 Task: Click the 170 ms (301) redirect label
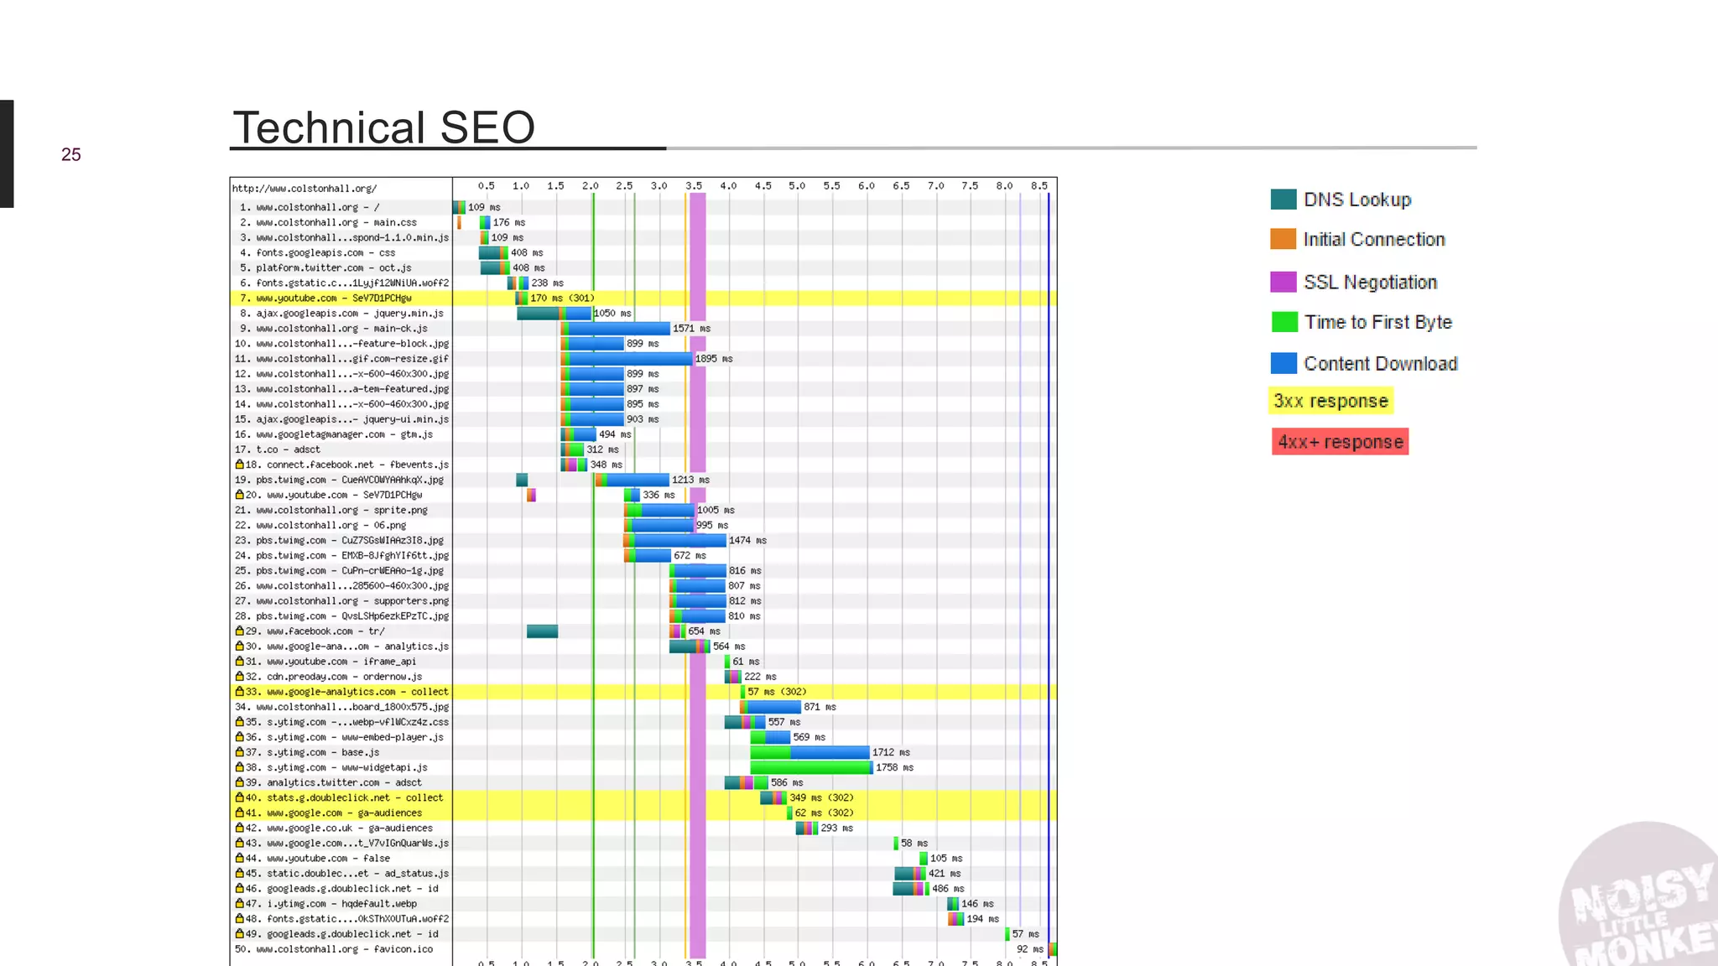(562, 298)
